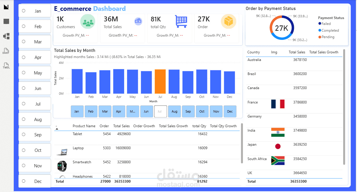Image resolution: width=357 pixels, height=192 pixels.
Task: Click the package box icon on Order card
Action: 228,21
